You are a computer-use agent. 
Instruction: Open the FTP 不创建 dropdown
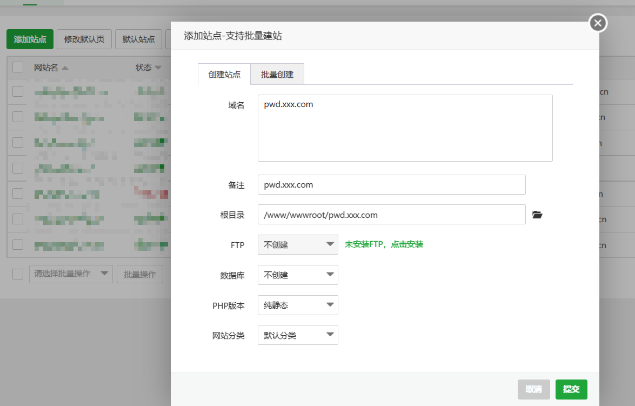tap(298, 245)
